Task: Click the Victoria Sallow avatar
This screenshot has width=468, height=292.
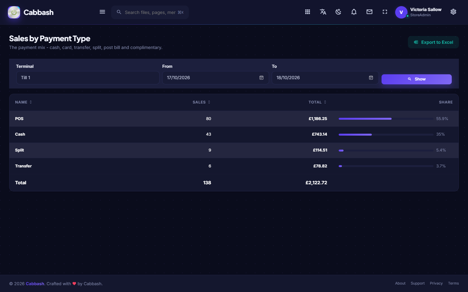Action: pos(401,12)
